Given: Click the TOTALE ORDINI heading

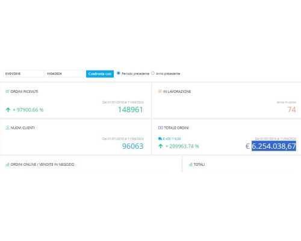Looking at the screenshot, I should coord(176,128).
